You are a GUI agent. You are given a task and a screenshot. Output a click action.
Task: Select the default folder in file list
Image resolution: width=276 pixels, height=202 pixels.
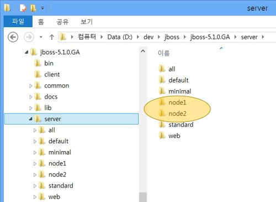tap(178, 80)
